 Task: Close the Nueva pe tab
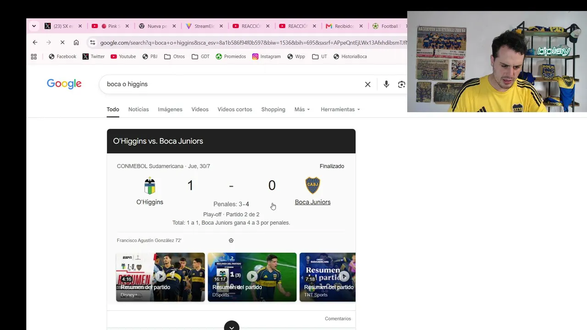pos(174,26)
